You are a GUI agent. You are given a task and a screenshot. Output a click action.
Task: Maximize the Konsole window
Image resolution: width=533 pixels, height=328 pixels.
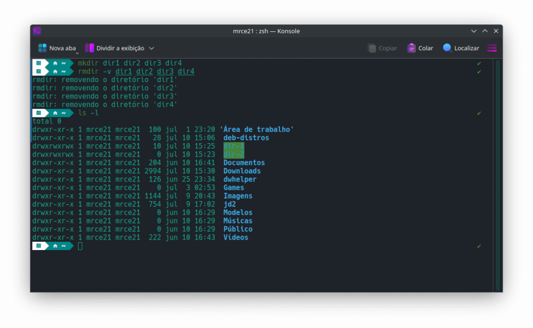point(485,31)
